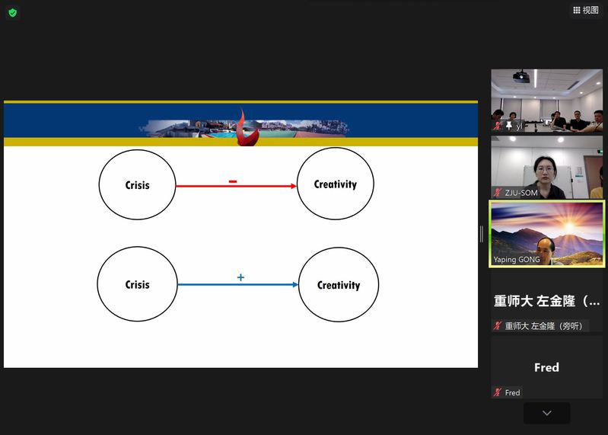The image size is (608, 435).
Task: Click the red flame logo in slide banner
Action: click(242, 126)
